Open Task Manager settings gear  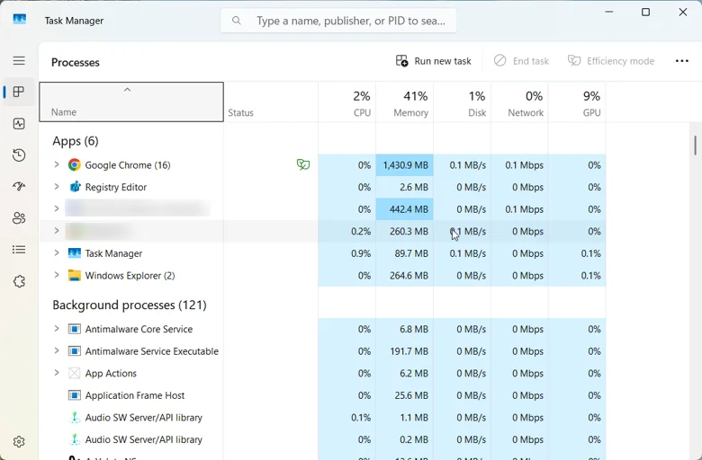[19, 442]
